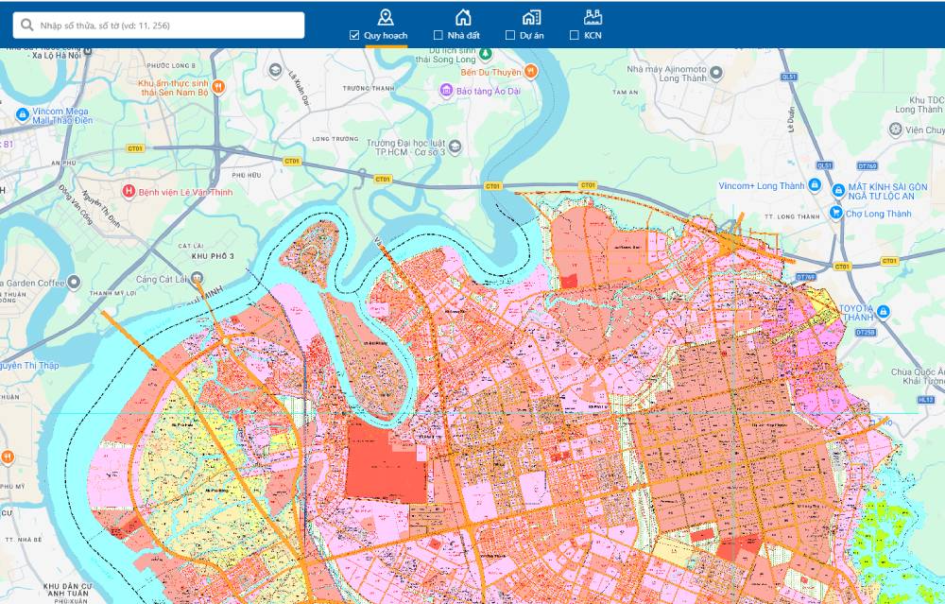945x604 pixels.
Task: Click the Nhà đất house icon
Action: click(x=463, y=16)
